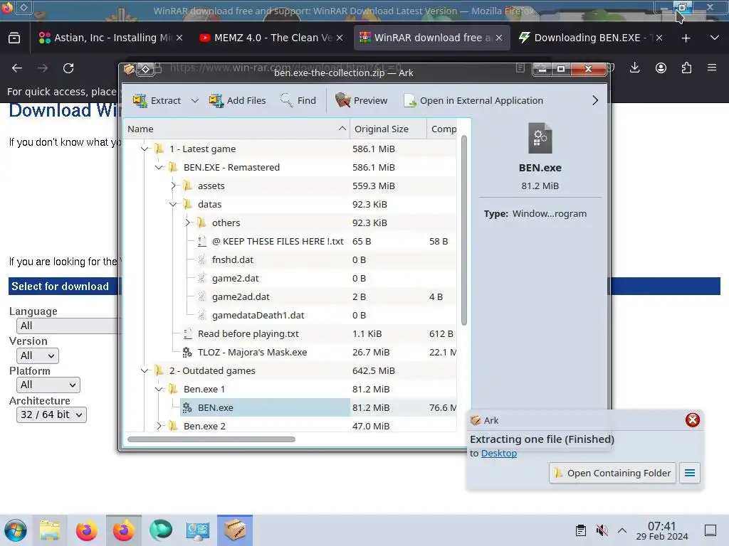
Task: Click the Ark package icon in taskbar
Action: tap(235, 530)
